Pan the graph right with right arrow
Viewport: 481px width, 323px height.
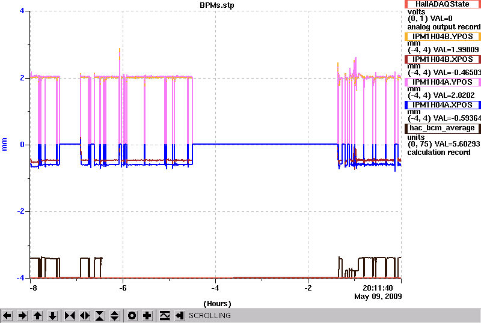(x=22, y=316)
